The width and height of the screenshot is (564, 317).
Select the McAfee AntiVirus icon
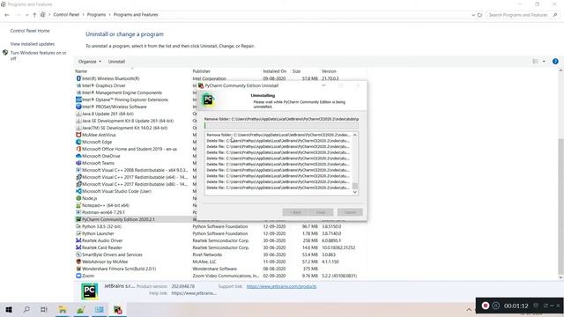78,135
